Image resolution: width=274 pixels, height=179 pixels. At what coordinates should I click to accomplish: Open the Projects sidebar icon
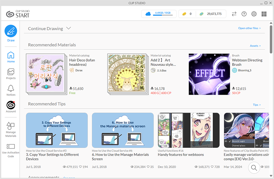pos(11,72)
